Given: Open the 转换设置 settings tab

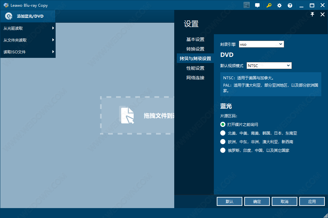Looking at the screenshot, I should click(x=195, y=49).
